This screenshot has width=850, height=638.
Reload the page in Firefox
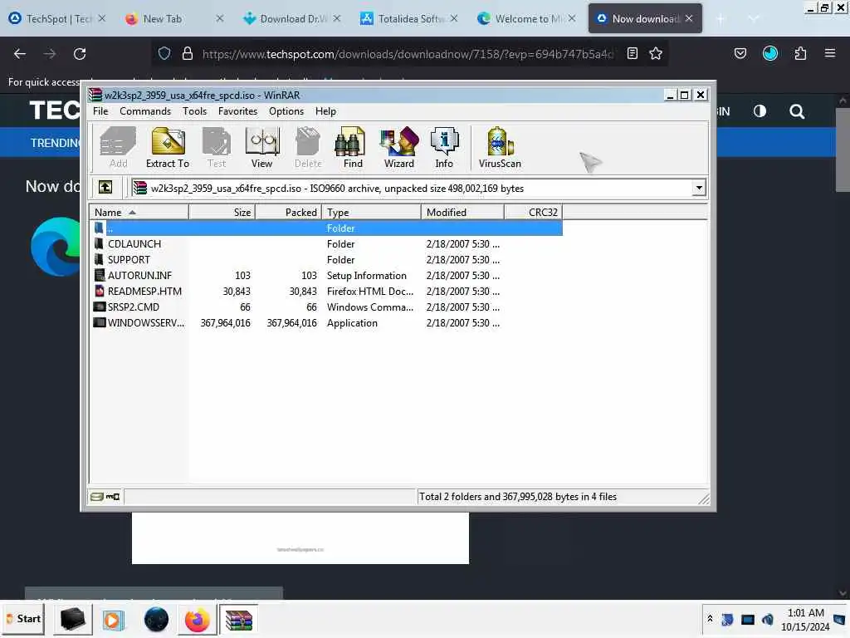coord(80,54)
